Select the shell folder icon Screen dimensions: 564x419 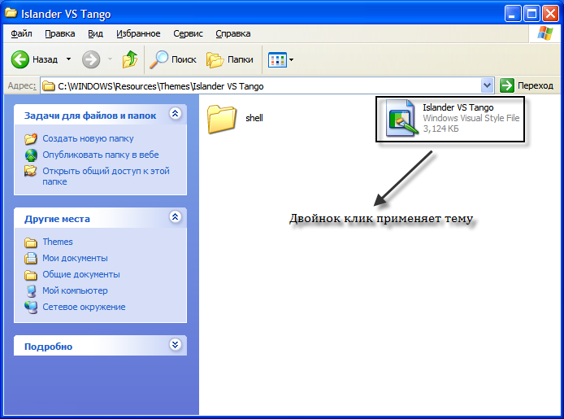[x=222, y=119]
